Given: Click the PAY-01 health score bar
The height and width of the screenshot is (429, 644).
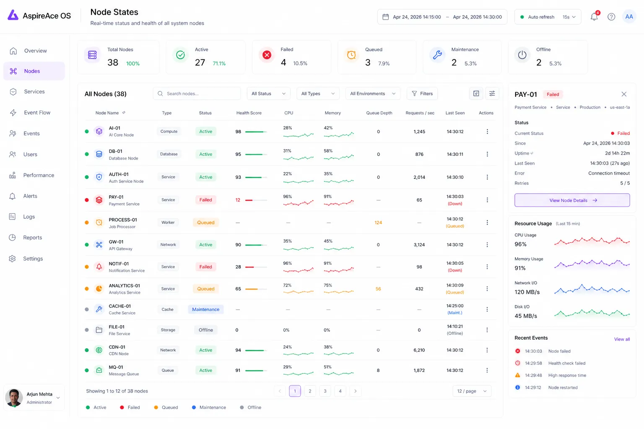Looking at the screenshot, I should point(256,200).
